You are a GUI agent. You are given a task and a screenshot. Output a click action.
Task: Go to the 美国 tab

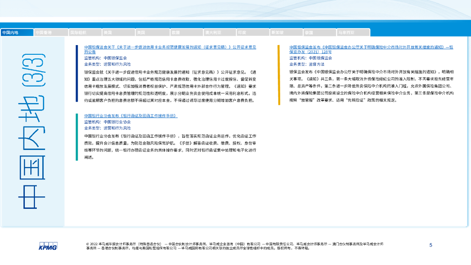click(118, 33)
